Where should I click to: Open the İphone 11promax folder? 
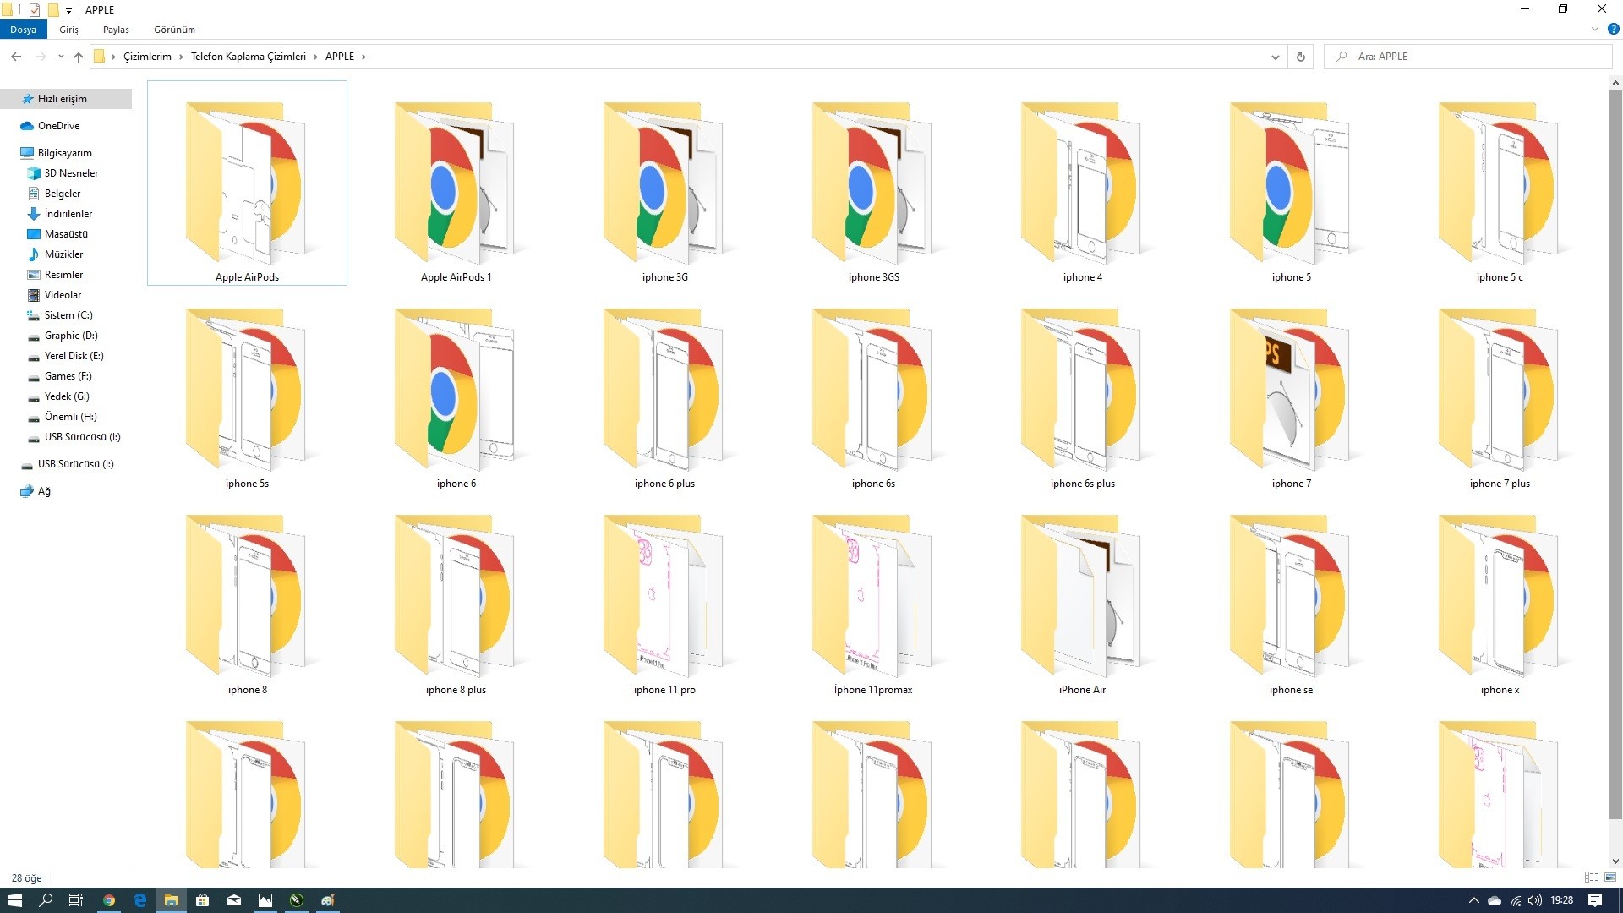click(873, 596)
